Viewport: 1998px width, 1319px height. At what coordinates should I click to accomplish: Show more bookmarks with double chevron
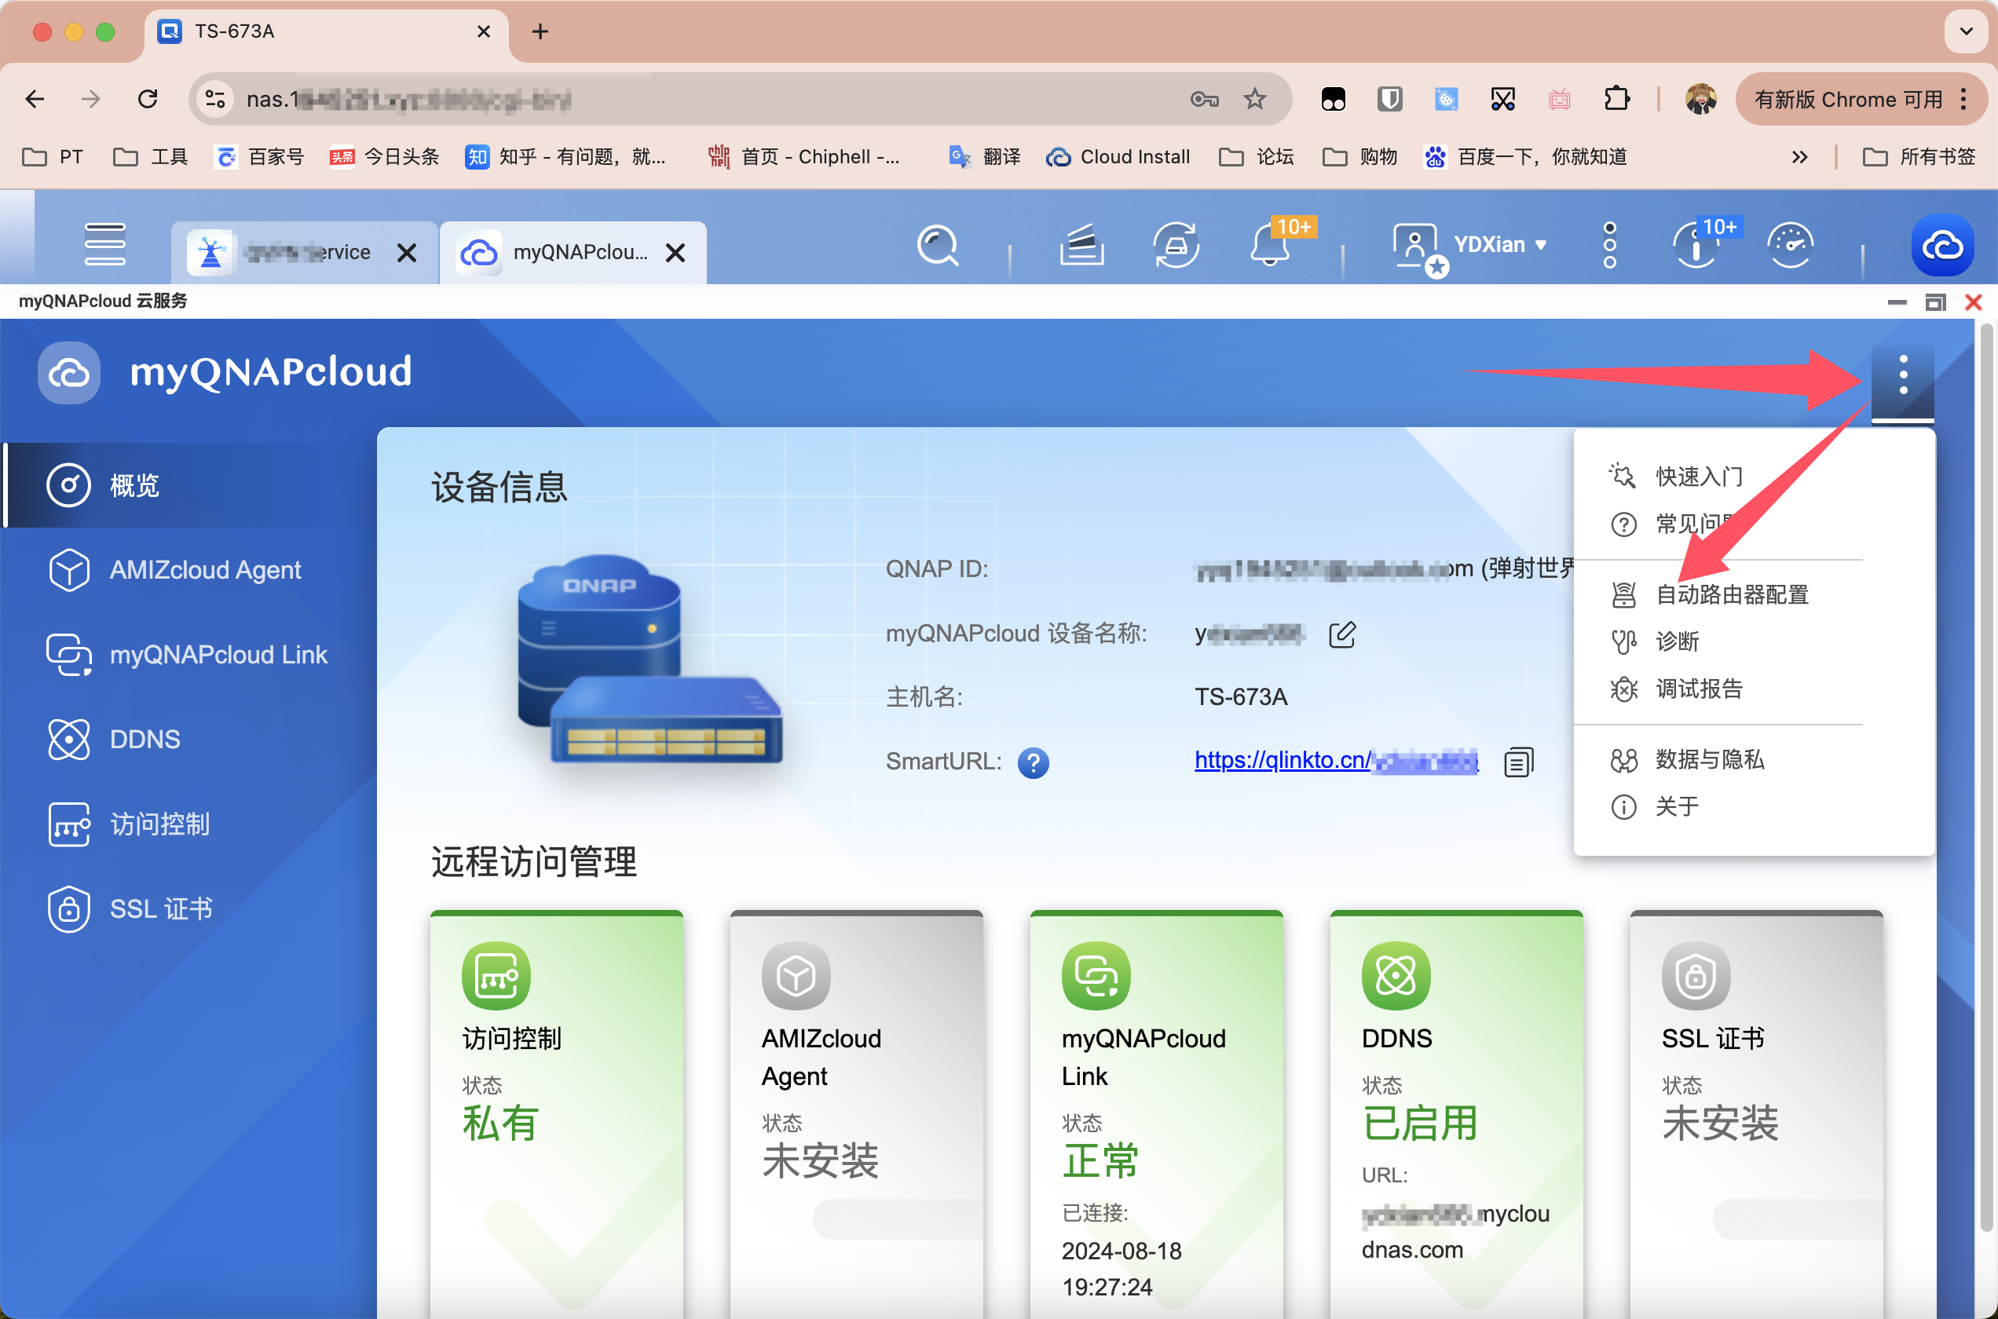(1799, 157)
